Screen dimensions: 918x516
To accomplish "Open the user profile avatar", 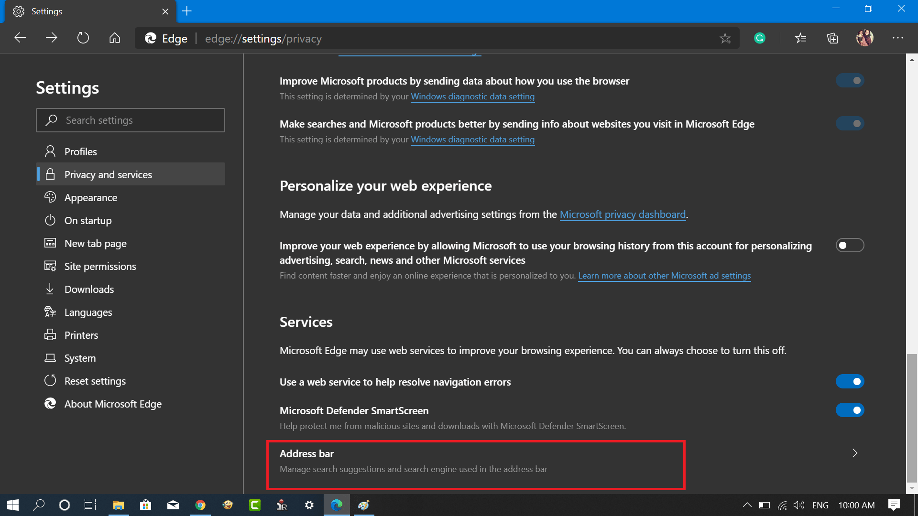I will (x=864, y=38).
